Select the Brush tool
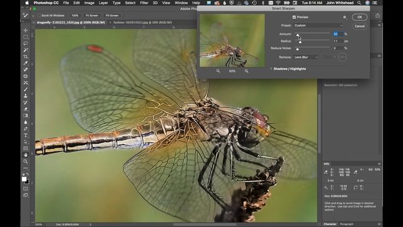The image size is (403, 227). 25,90
